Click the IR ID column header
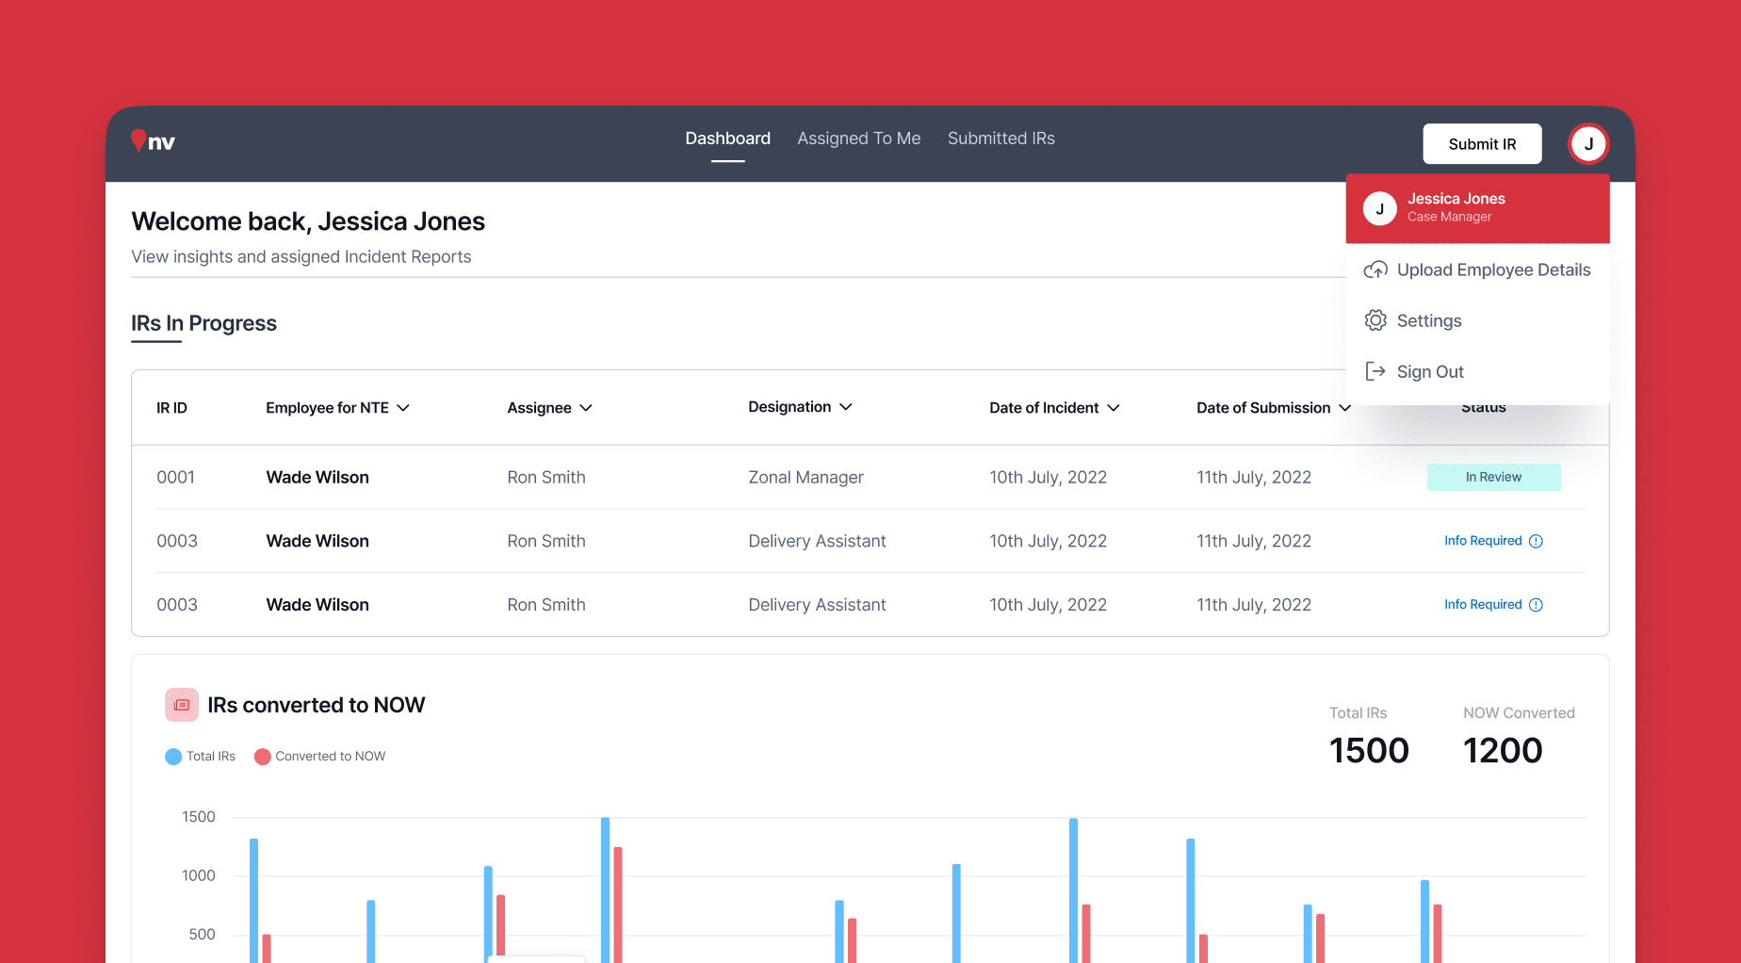The width and height of the screenshot is (1741, 963). click(x=171, y=408)
